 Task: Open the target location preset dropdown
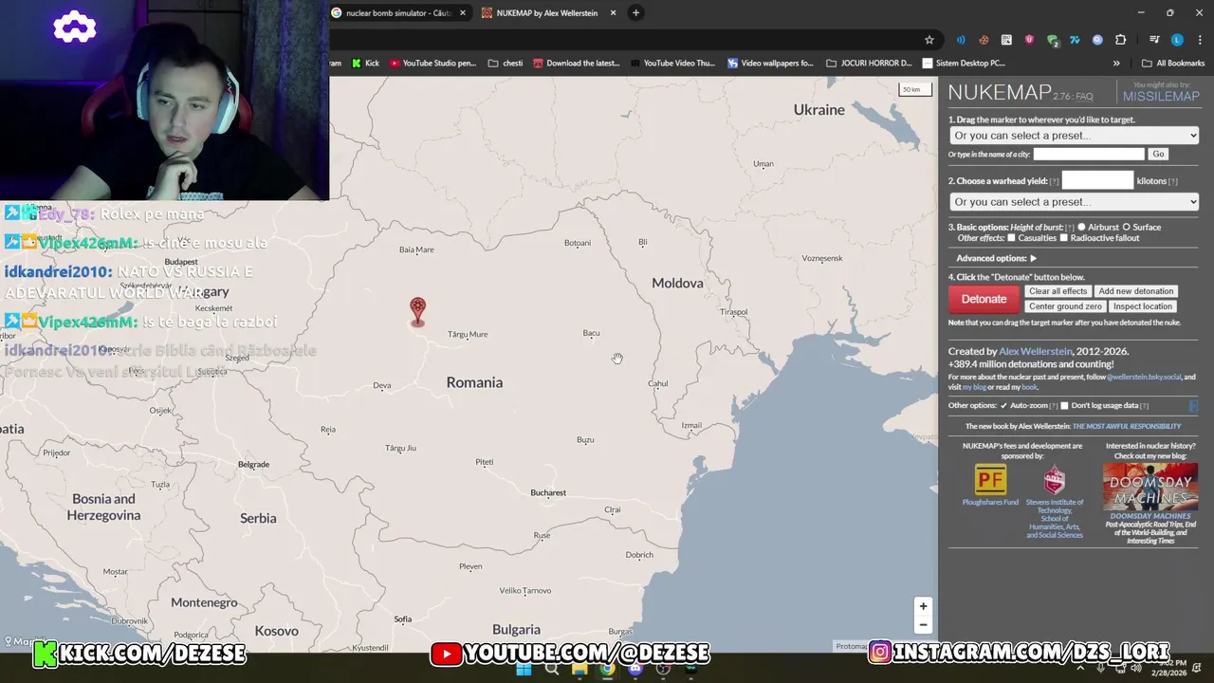point(1074,136)
